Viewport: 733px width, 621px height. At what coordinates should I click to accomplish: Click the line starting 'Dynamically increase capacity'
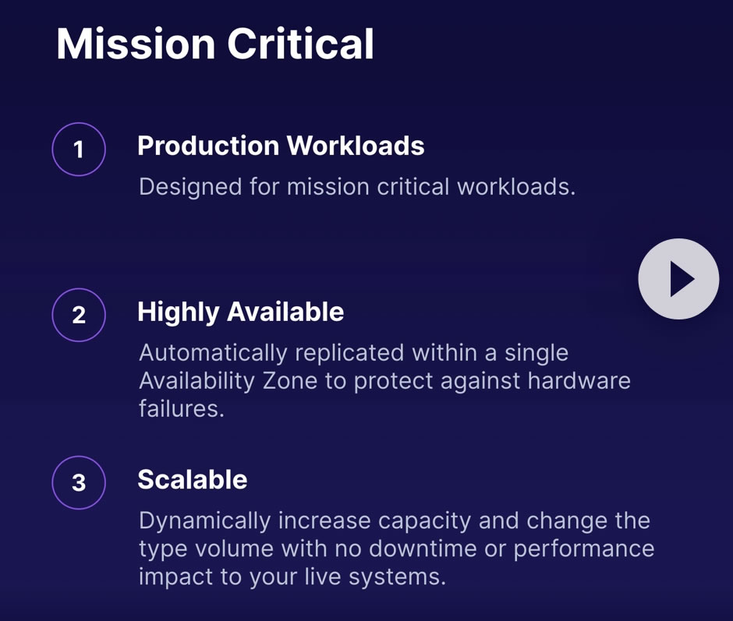click(394, 520)
